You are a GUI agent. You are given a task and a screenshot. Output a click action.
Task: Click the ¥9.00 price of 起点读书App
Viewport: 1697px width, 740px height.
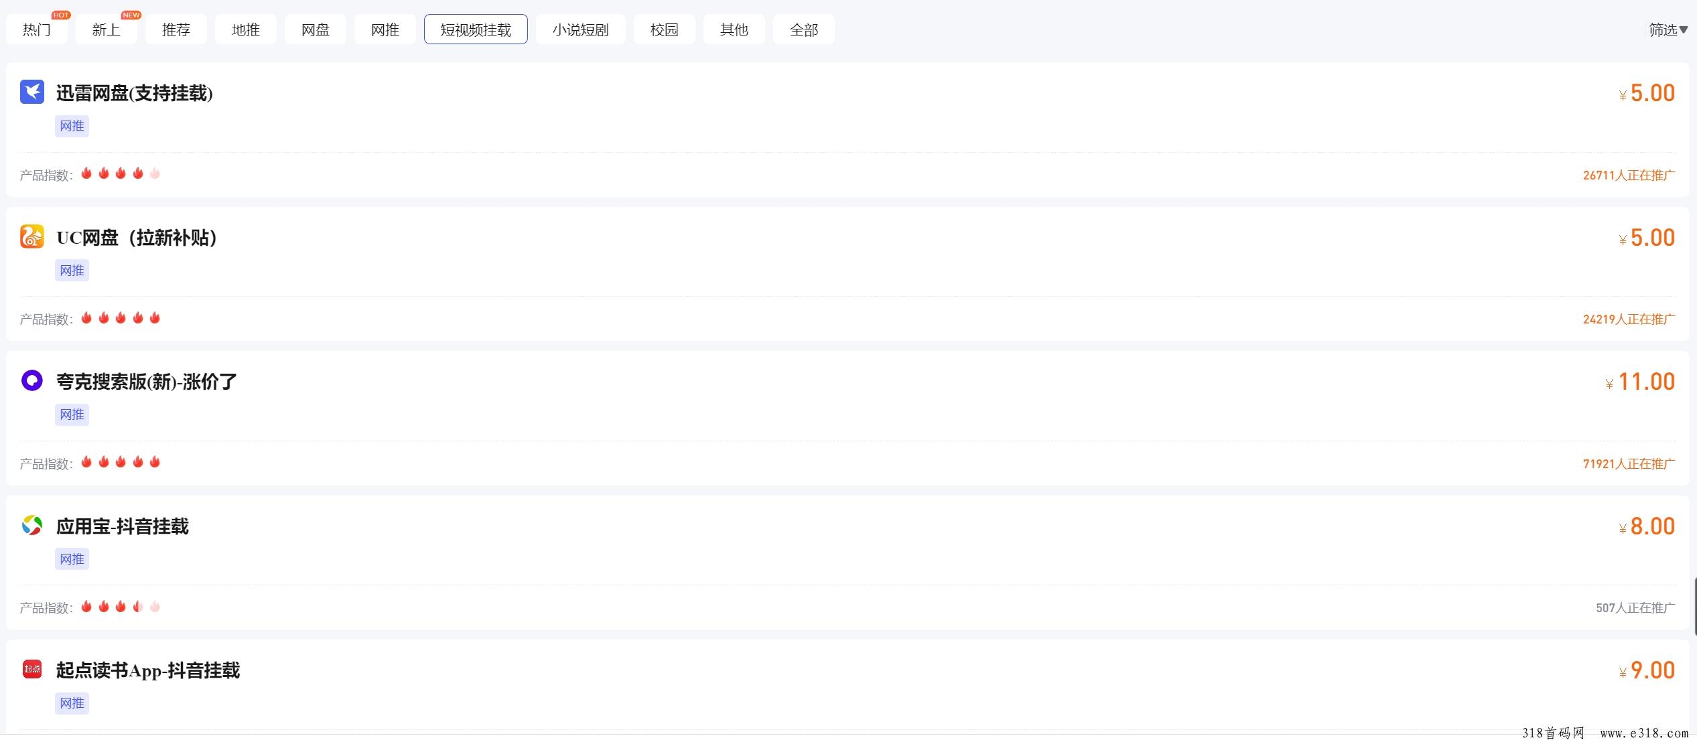(1647, 670)
